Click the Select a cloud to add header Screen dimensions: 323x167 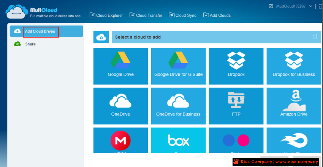pos(216,37)
